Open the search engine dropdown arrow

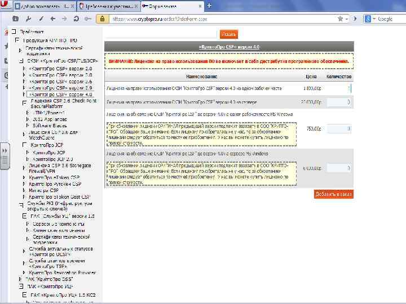click(x=374, y=19)
